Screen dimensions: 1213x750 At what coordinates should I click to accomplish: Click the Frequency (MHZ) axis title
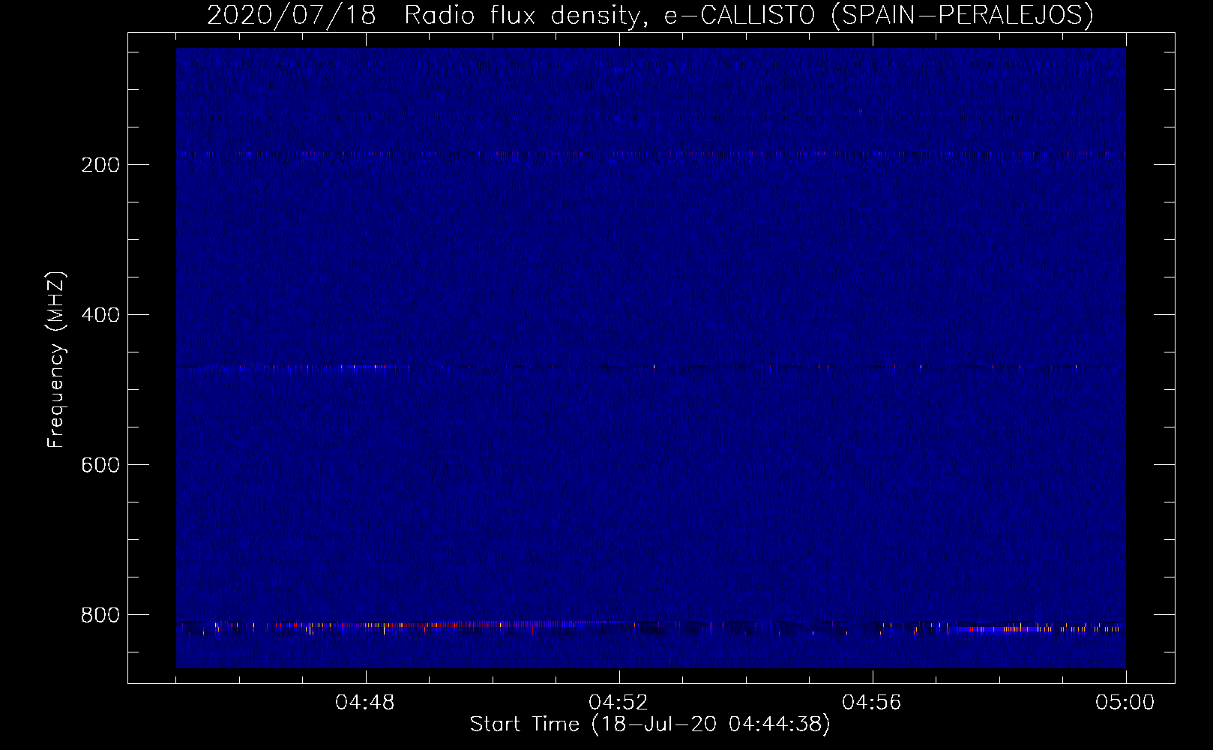click(x=56, y=359)
